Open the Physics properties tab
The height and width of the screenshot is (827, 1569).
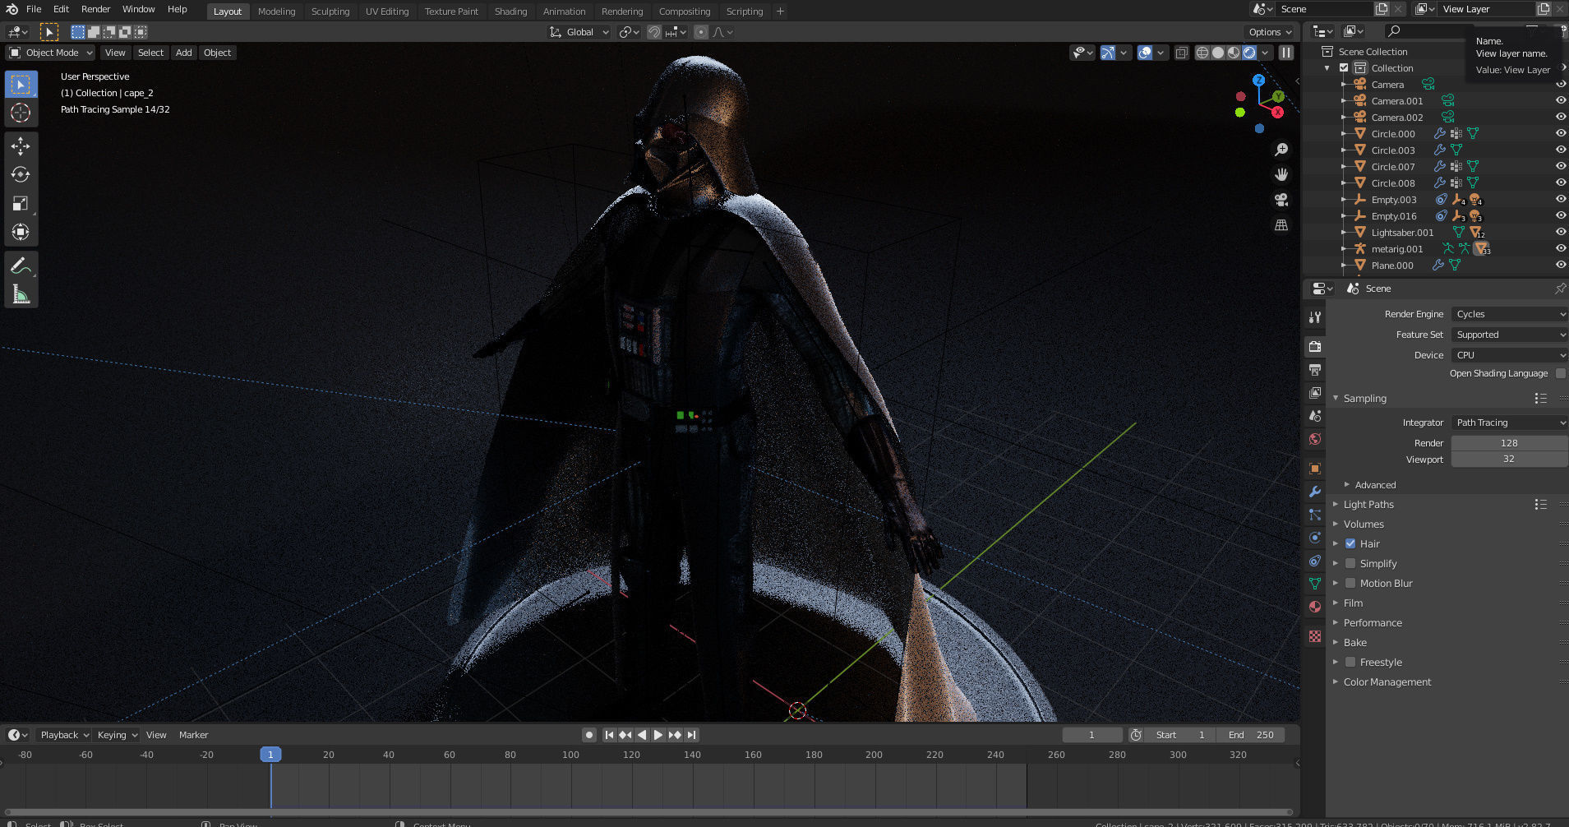[x=1315, y=538]
